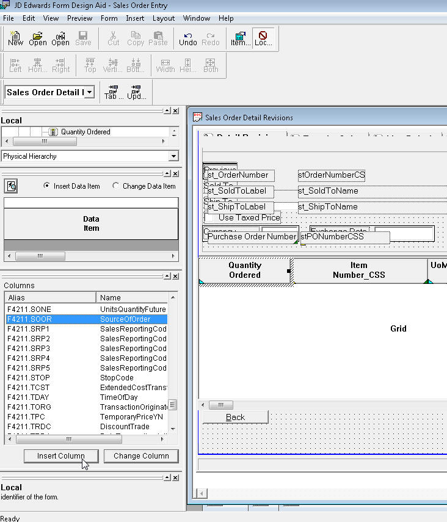Click the Paste toolbar icon
Viewport: 447px width, 522px height.
click(x=158, y=38)
